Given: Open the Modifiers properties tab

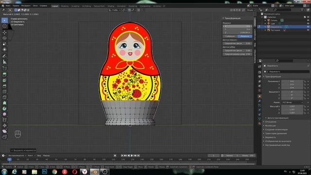Looking at the screenshot, I should (x=259, y=101).
